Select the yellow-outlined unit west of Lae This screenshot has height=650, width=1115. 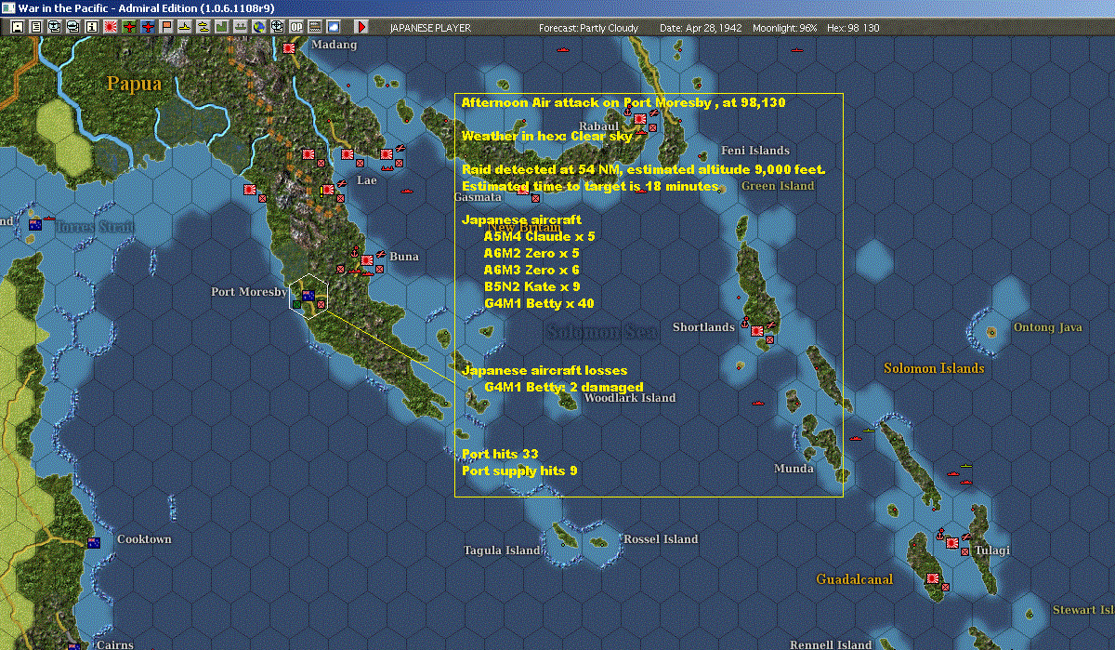point(327,190)
